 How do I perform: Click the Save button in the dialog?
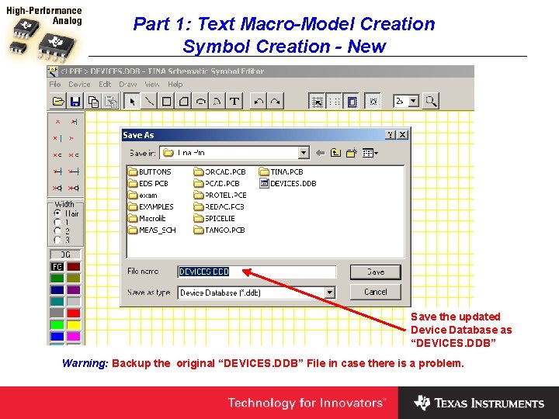(x=376, y=272)
